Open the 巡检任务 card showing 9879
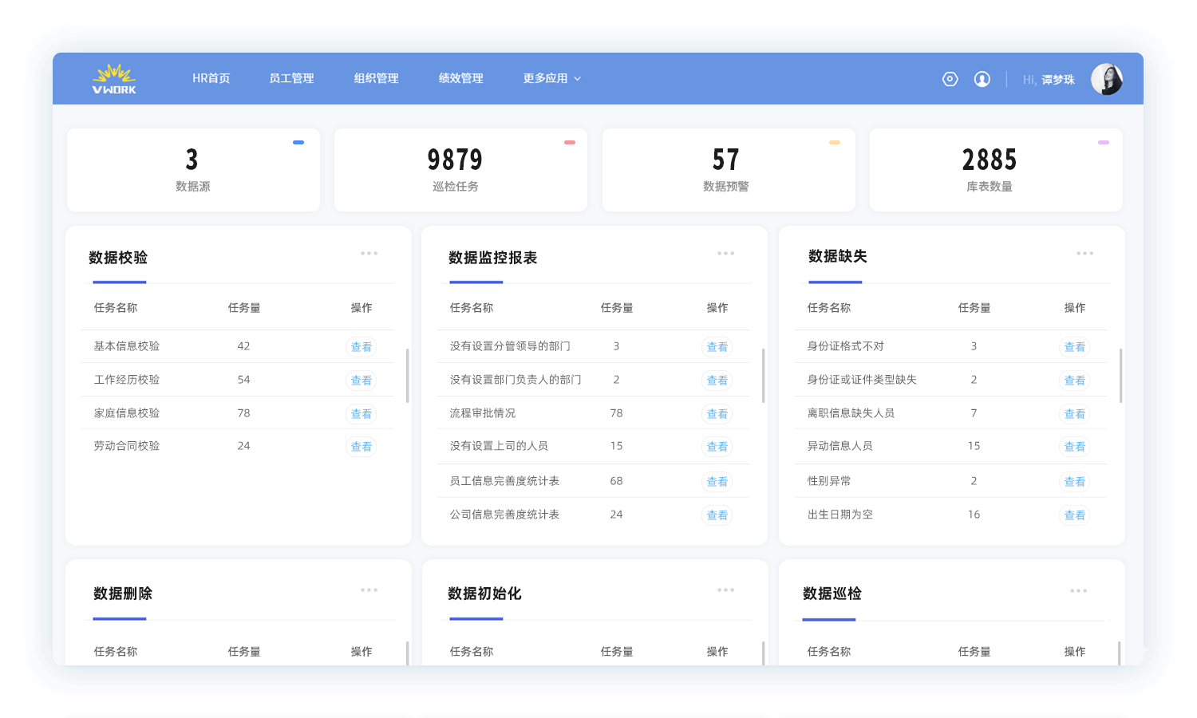Viewport: 1197px width, 718px height. click(x=460, y=170)
